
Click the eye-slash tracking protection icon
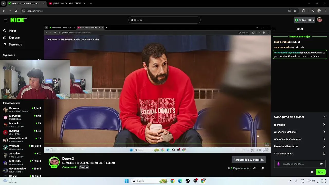289,11
